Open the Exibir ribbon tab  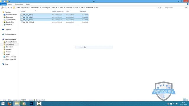28,4
